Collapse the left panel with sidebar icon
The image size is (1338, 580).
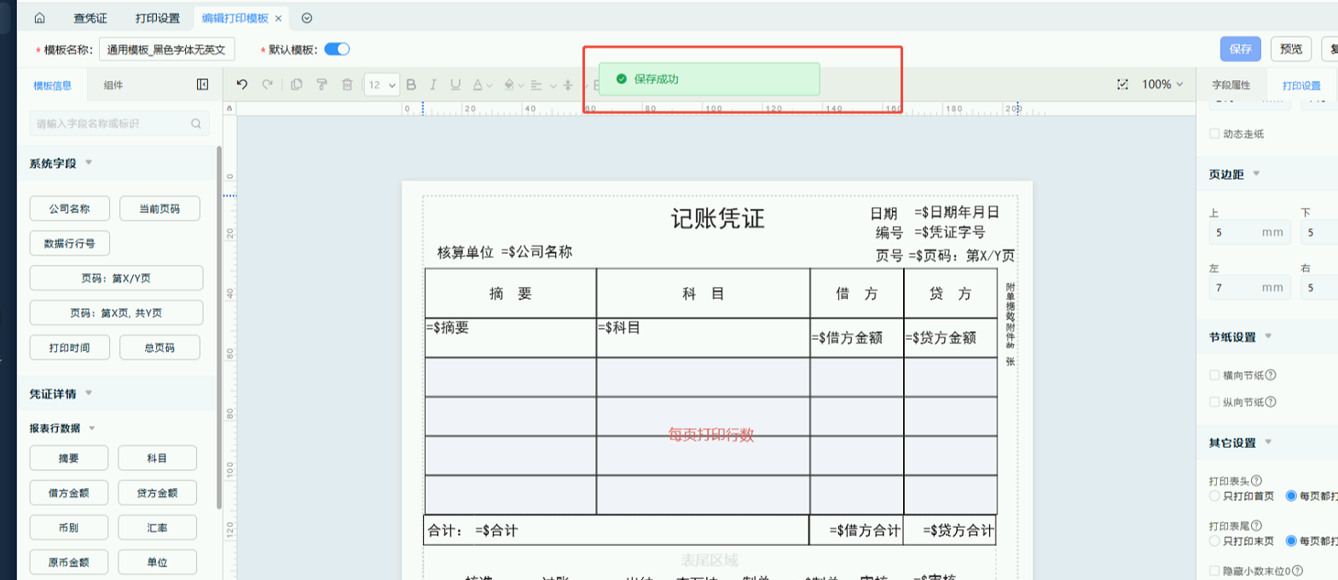[202, 84]
